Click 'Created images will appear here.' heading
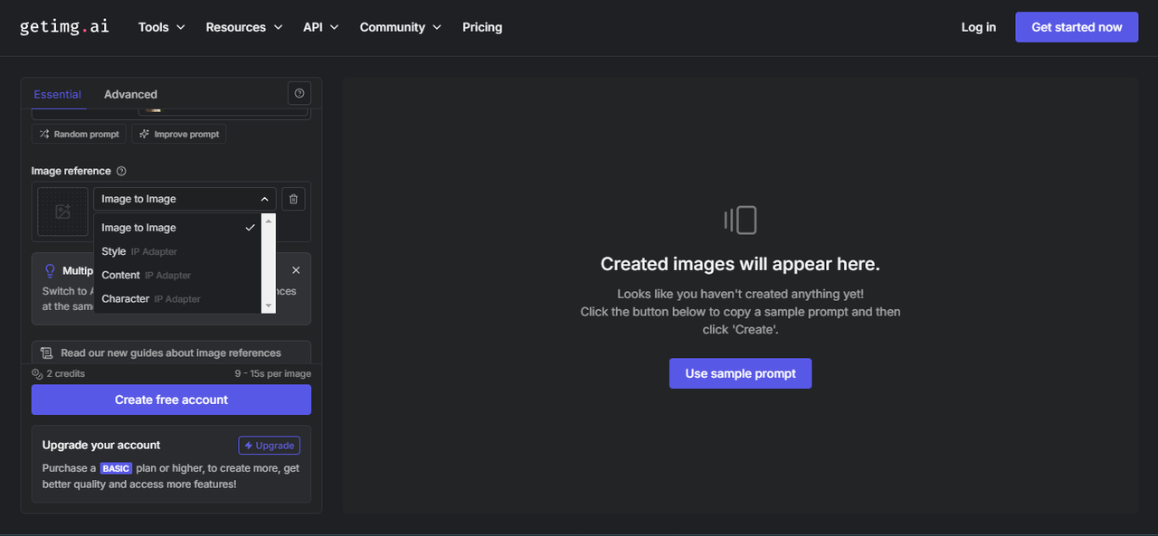This screenshot has width=1158, height=536. 740,264
